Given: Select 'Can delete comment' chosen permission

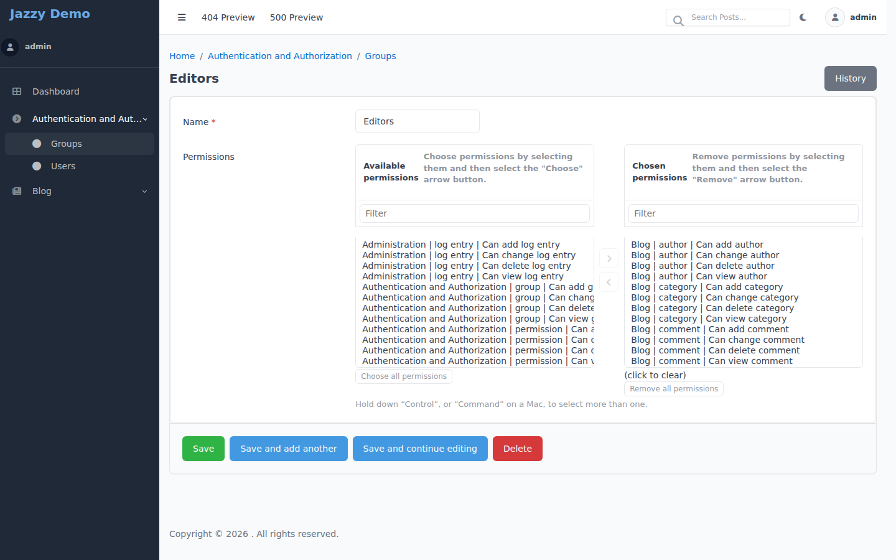Looking at the screenshot, I should click(744, 350).
